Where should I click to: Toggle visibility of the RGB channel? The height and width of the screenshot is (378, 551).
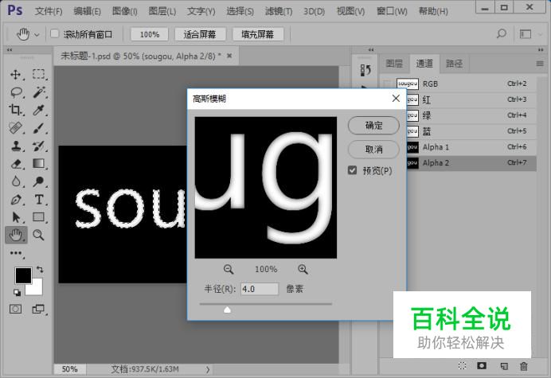click(387, 84)
